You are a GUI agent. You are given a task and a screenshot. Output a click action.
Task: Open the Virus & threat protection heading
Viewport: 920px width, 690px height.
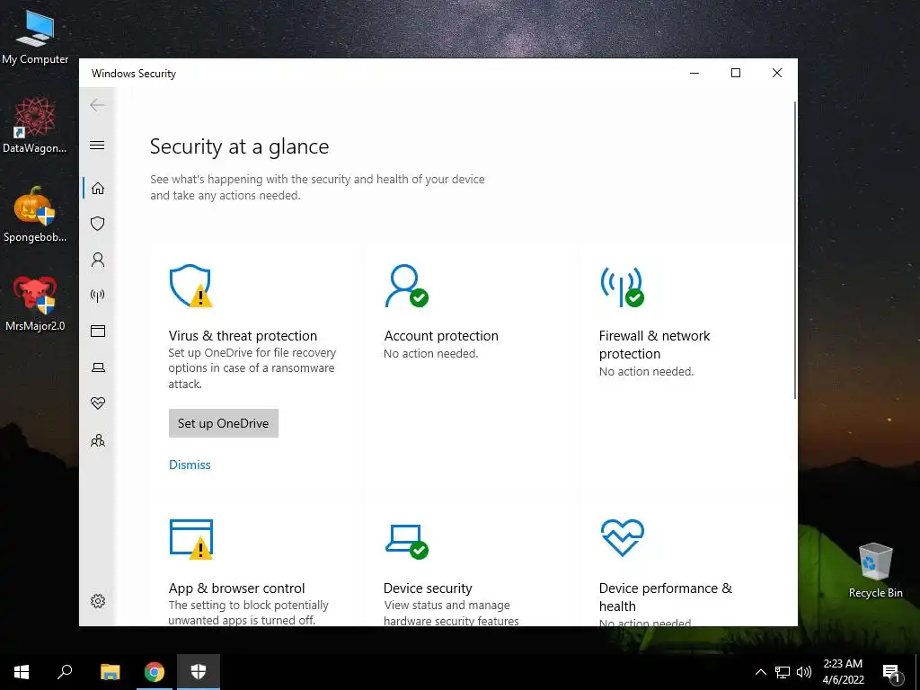click(x=243, y=336)
